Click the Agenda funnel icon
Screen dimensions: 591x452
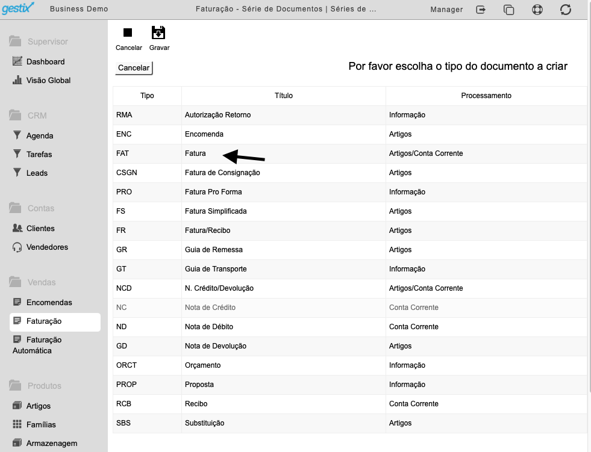(x=17, y=135)
